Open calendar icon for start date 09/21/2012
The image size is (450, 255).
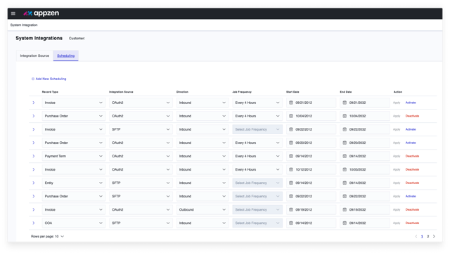pos(290,103)
